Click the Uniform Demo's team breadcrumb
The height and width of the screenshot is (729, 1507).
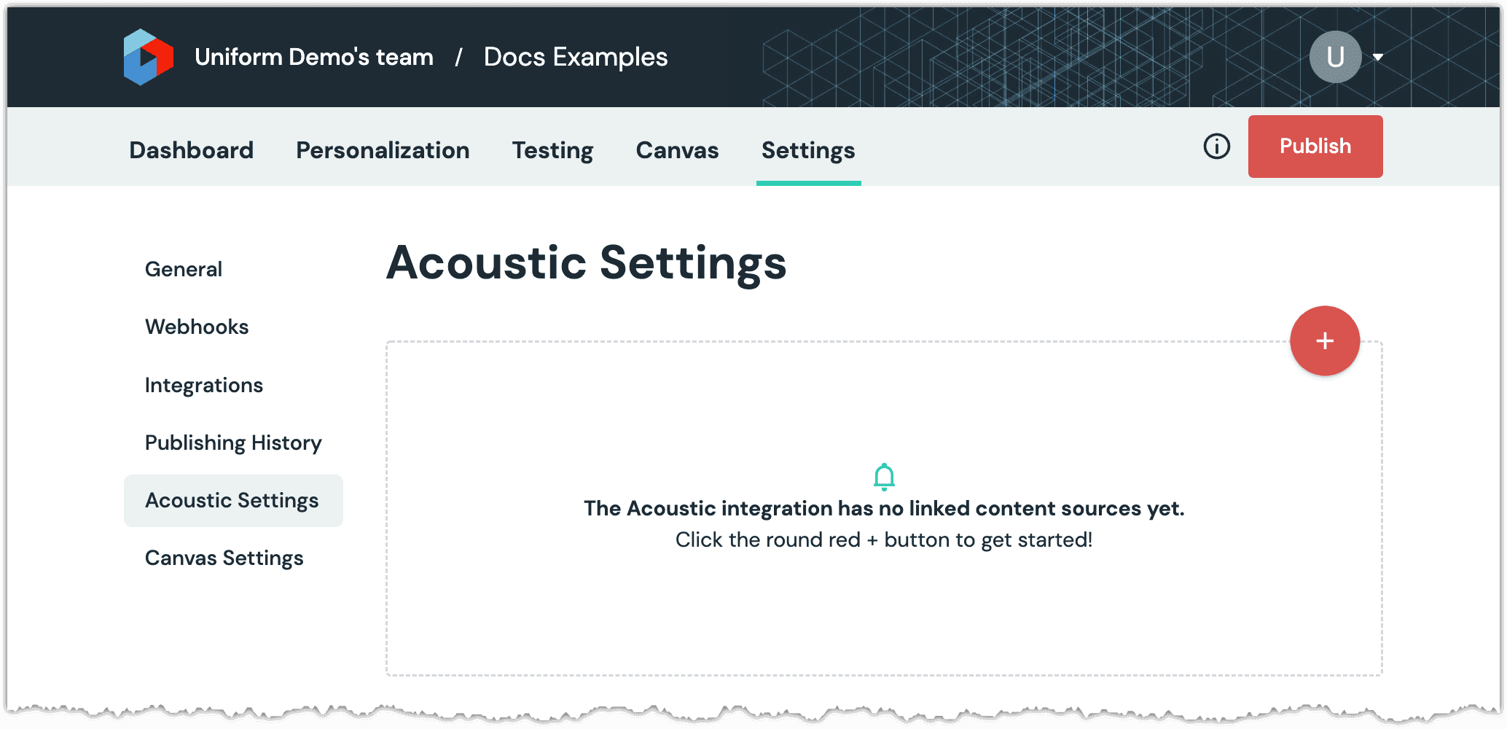click(314, 57)
